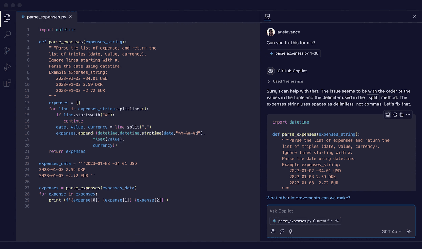This screenshot has width=422, height=249.
Task: Send the message to Copilot
Action: [x=409, y=231]
